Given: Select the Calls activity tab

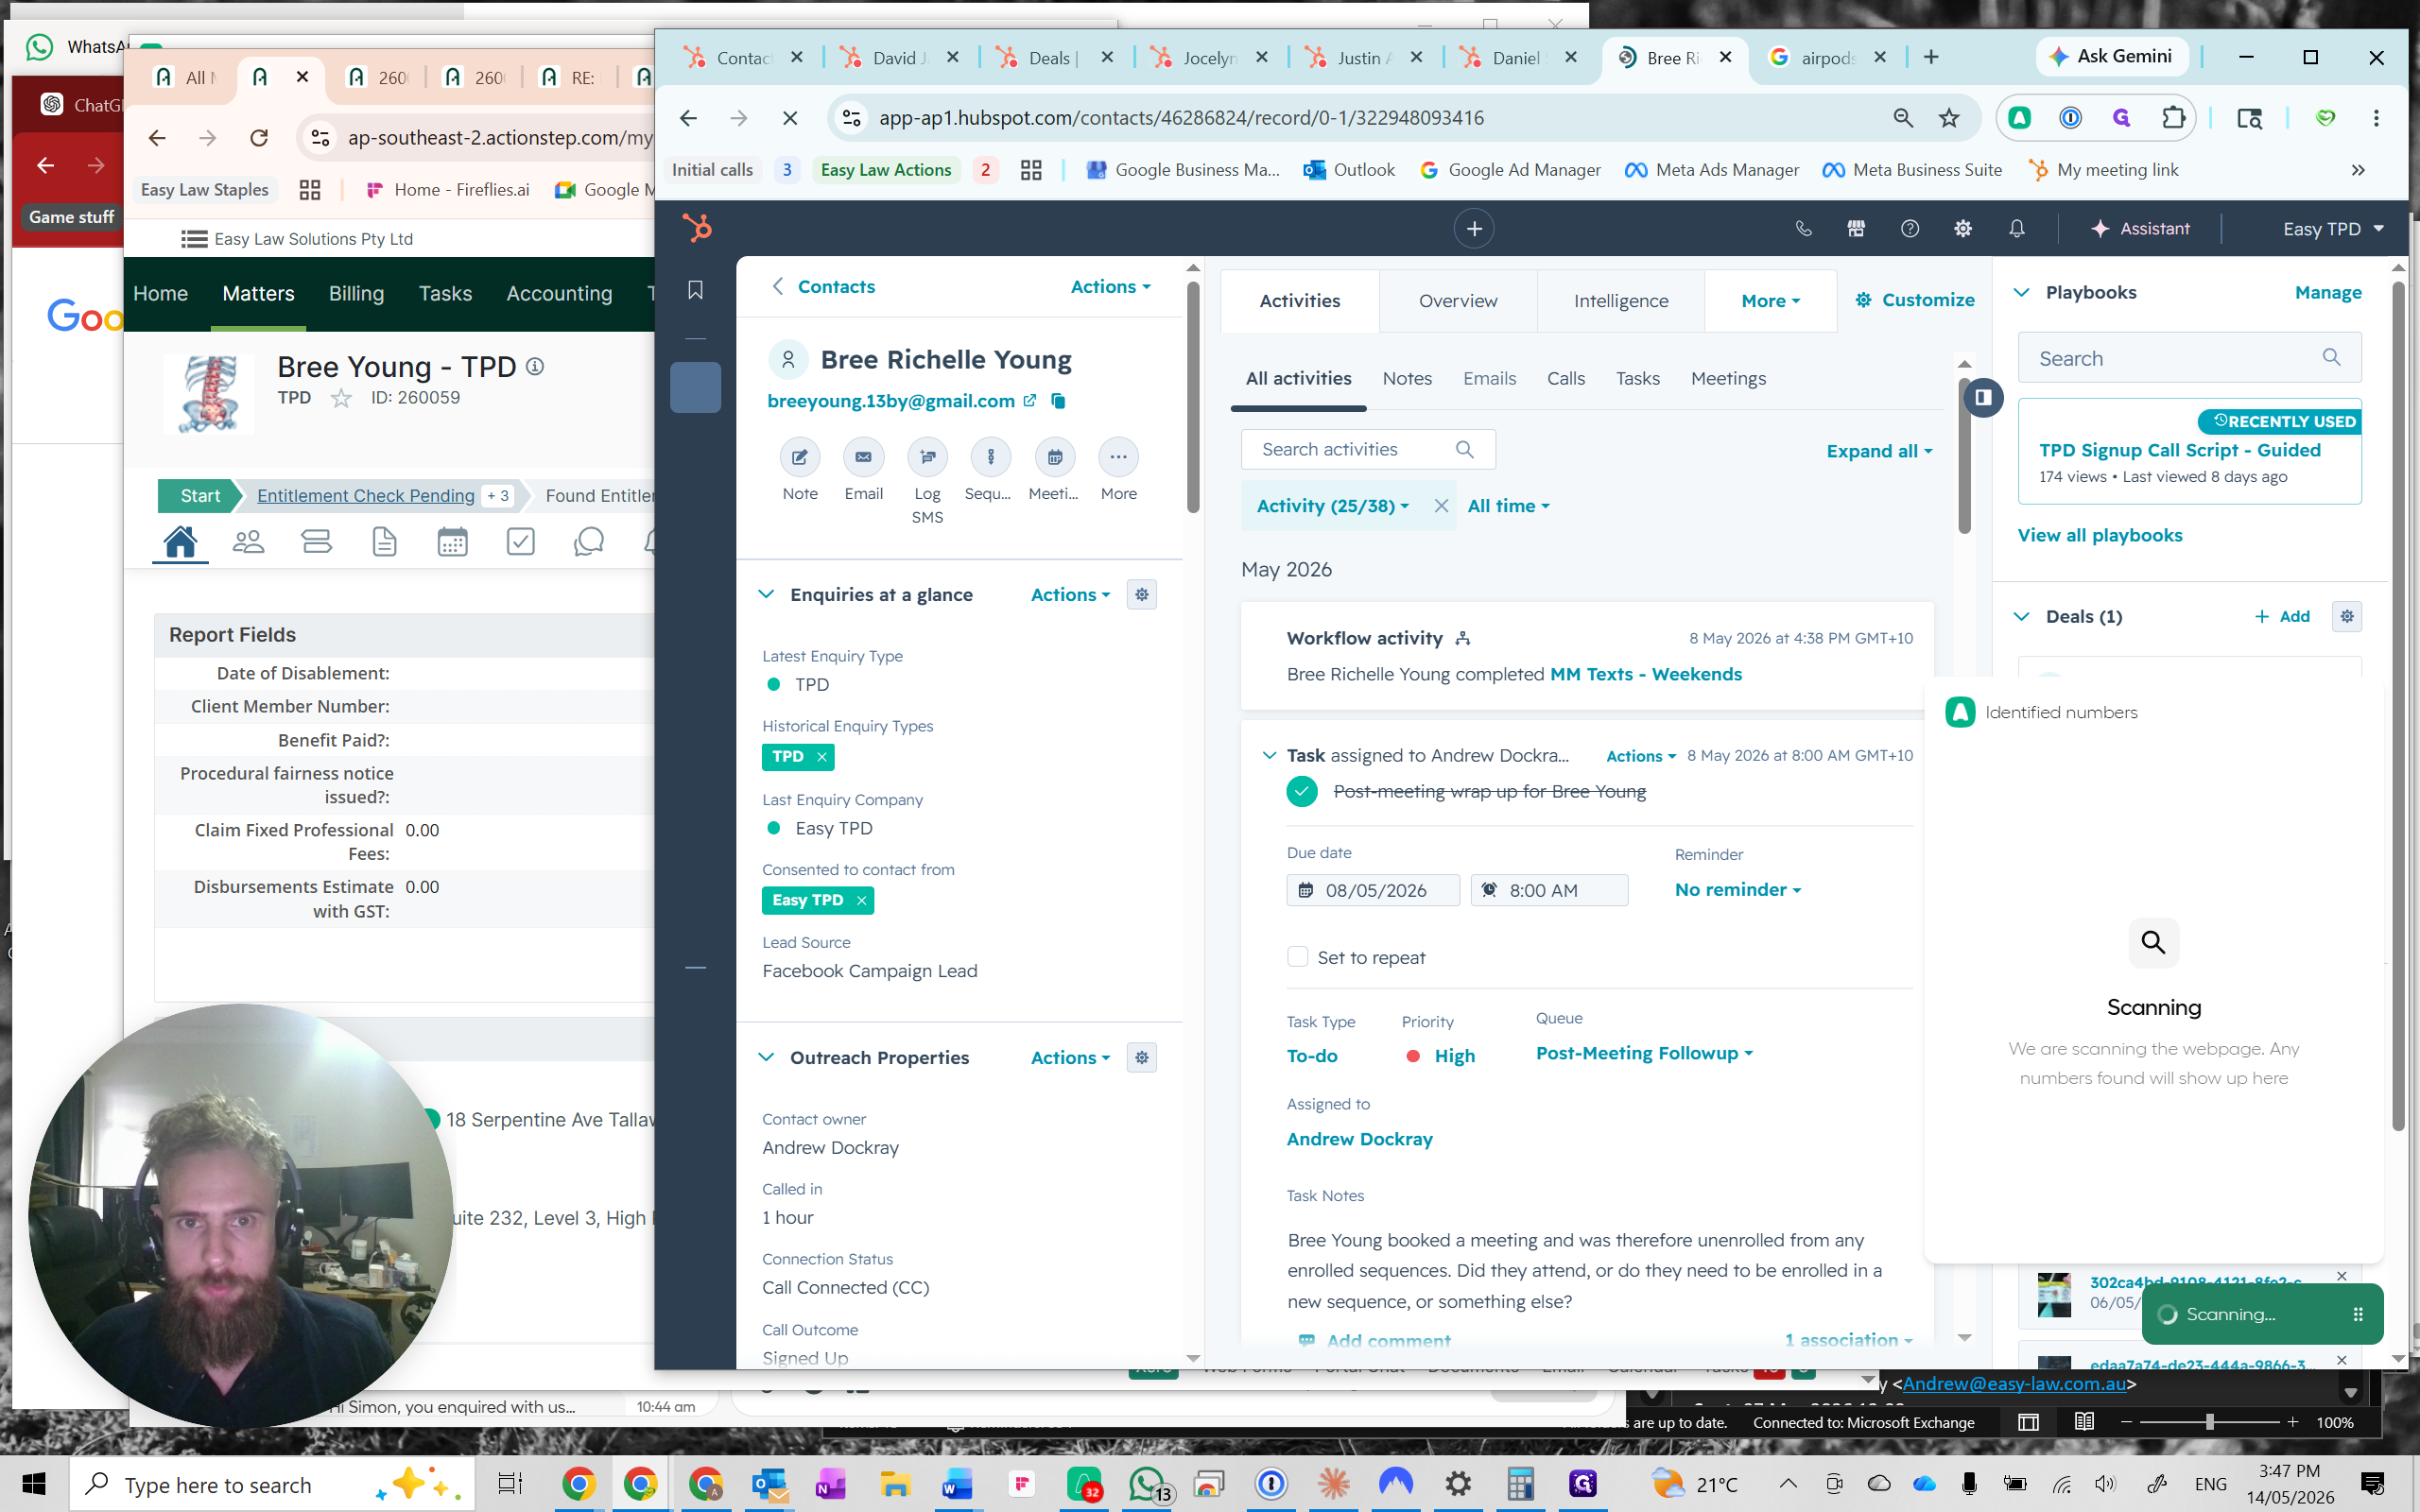Looking at the screenshot, I should [x=1565, y=378].
